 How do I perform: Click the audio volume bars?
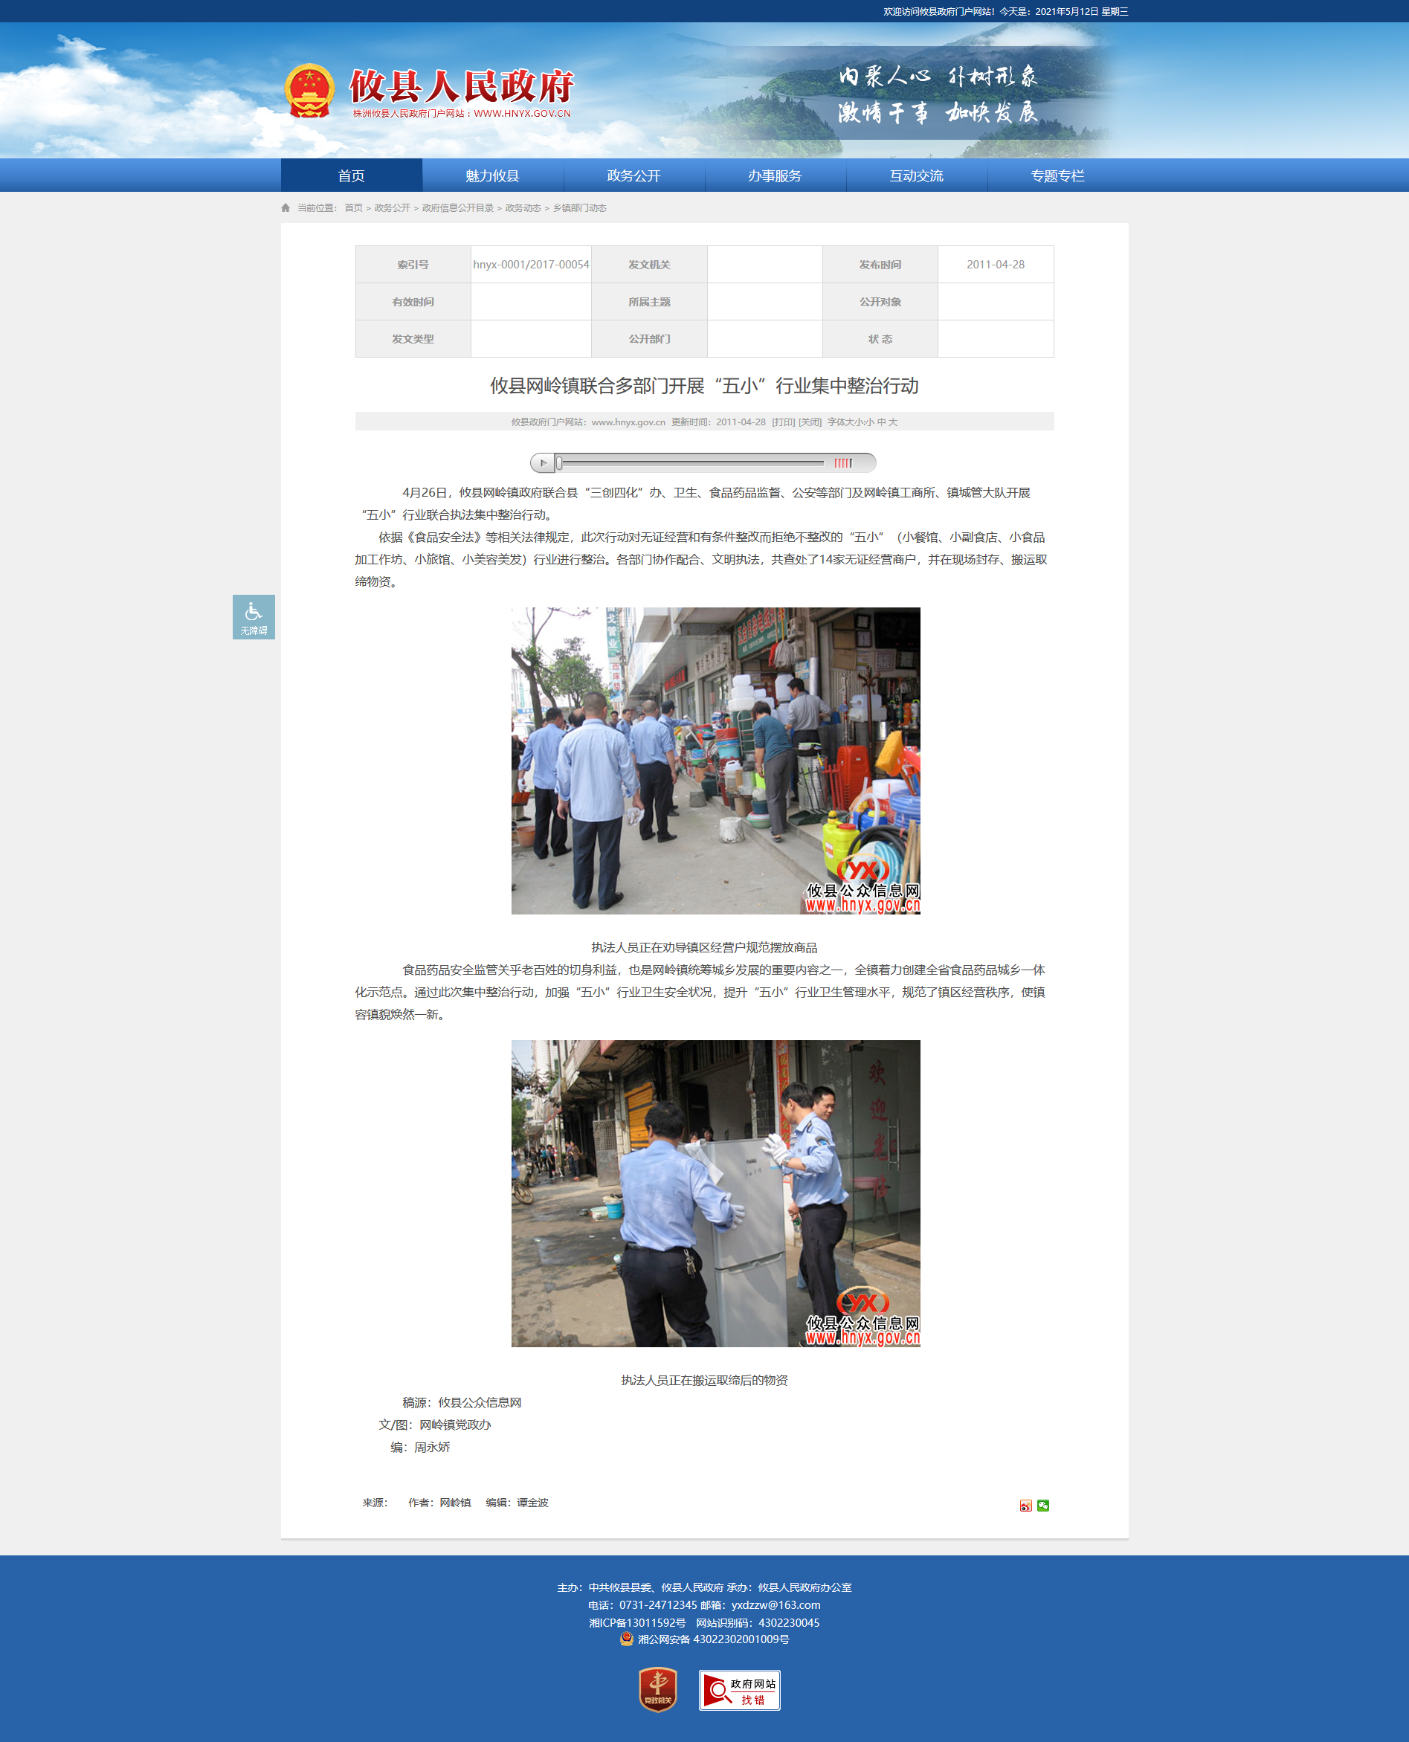click(x=843, y=463)
